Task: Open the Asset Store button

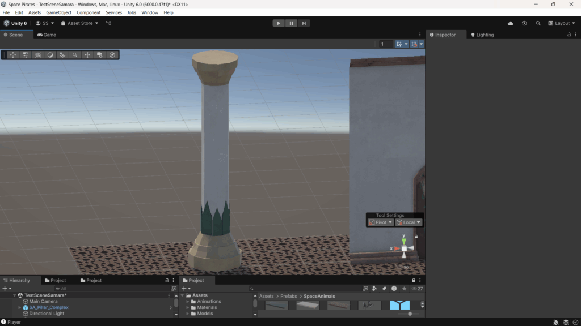Action: [x=79, y=23]
